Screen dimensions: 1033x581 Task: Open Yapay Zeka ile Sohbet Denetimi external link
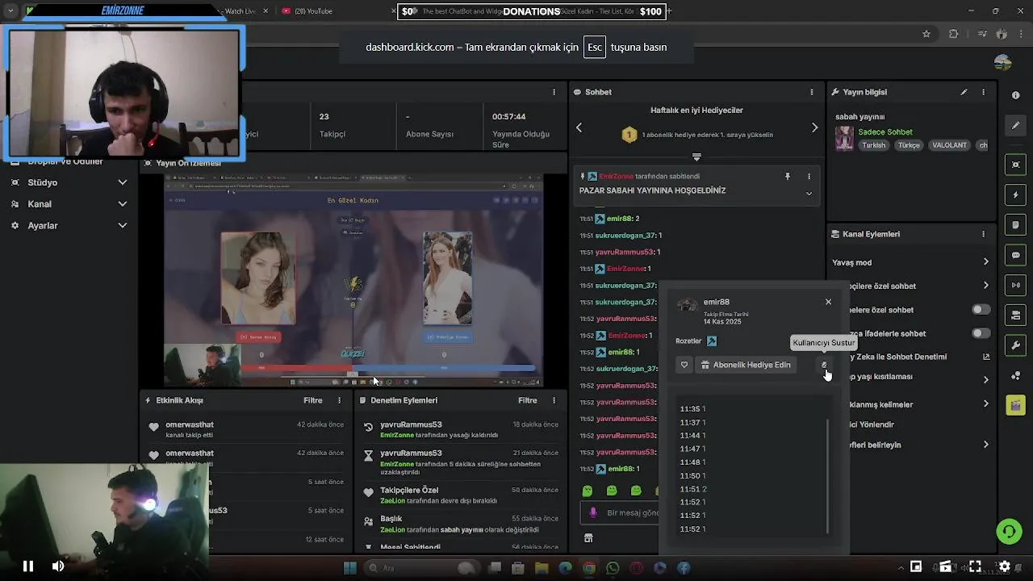click(x=985, y=357)
